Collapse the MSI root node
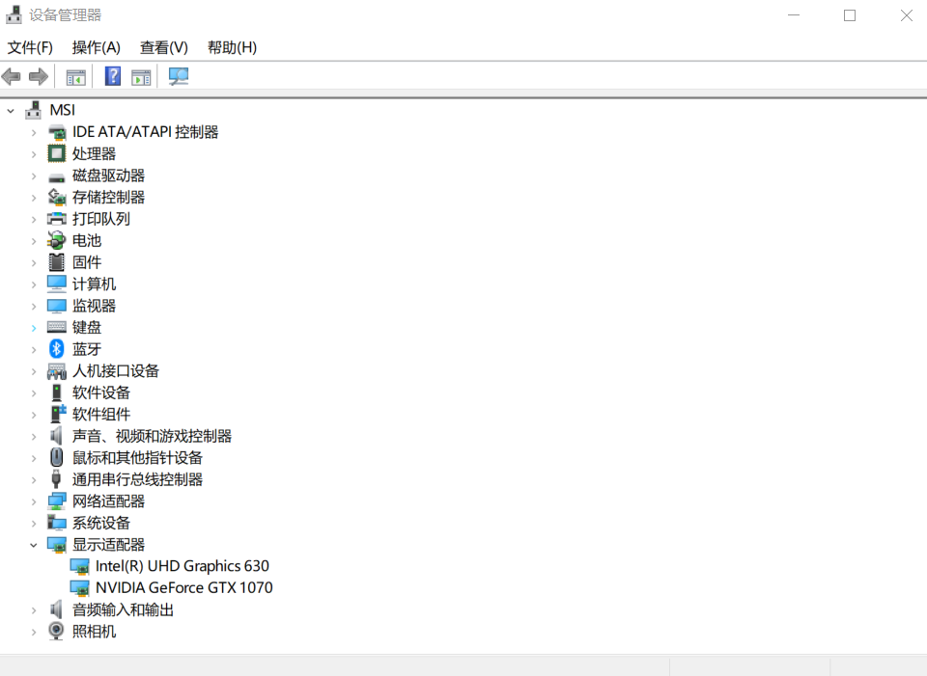The height and width of the screenshot is (676, 927). pos(10,109)
